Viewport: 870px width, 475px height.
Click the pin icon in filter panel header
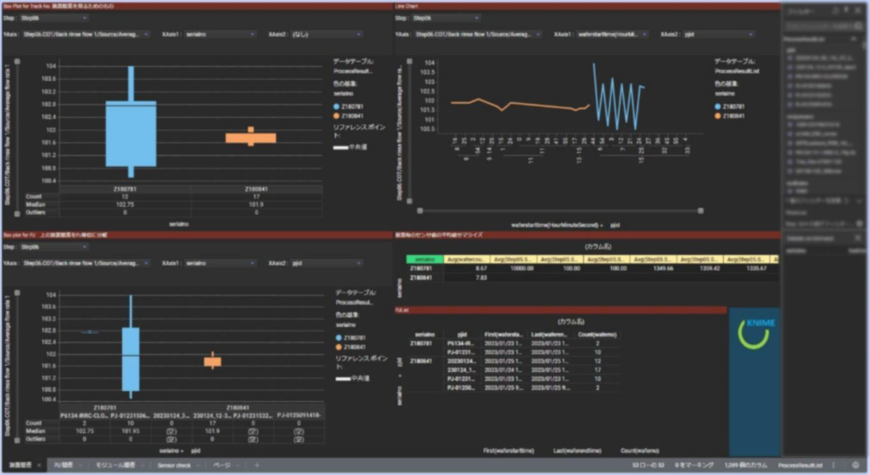[x=846, y=11]
